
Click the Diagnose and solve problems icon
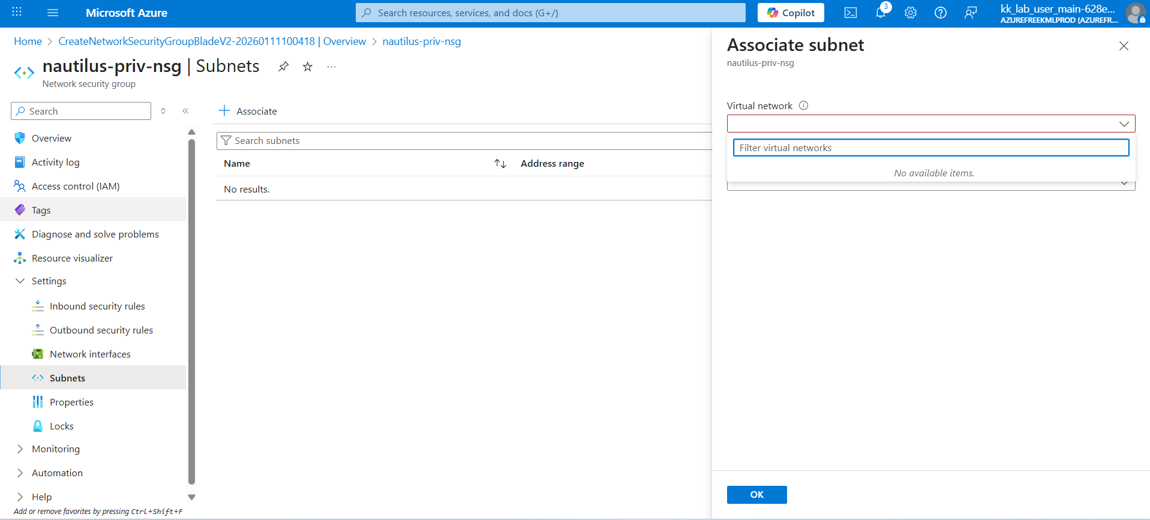click(20, 234)
